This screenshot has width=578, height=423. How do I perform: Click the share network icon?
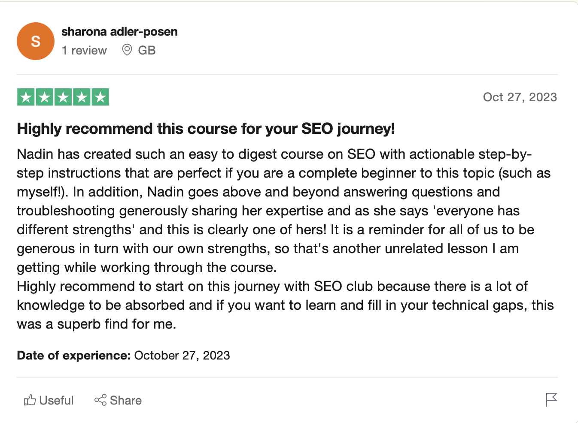[100, 400]
